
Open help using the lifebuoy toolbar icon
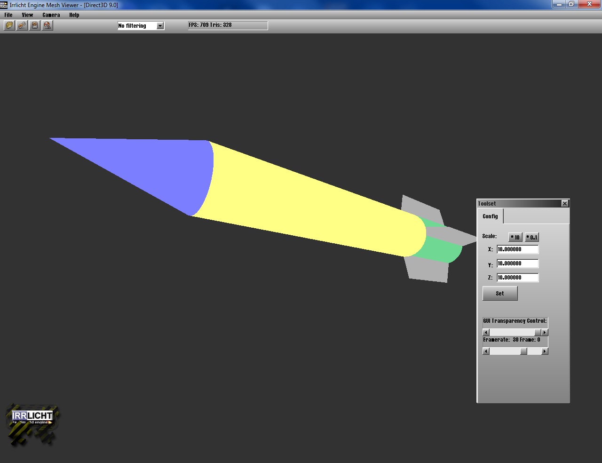tap(48, 25)
